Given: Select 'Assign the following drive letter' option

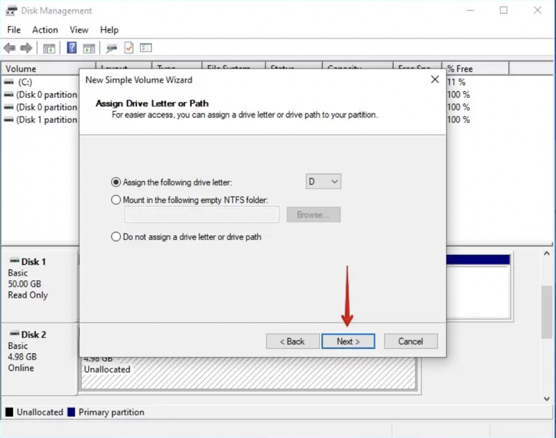Looking at the screenshot, I should tap(116, 182).
